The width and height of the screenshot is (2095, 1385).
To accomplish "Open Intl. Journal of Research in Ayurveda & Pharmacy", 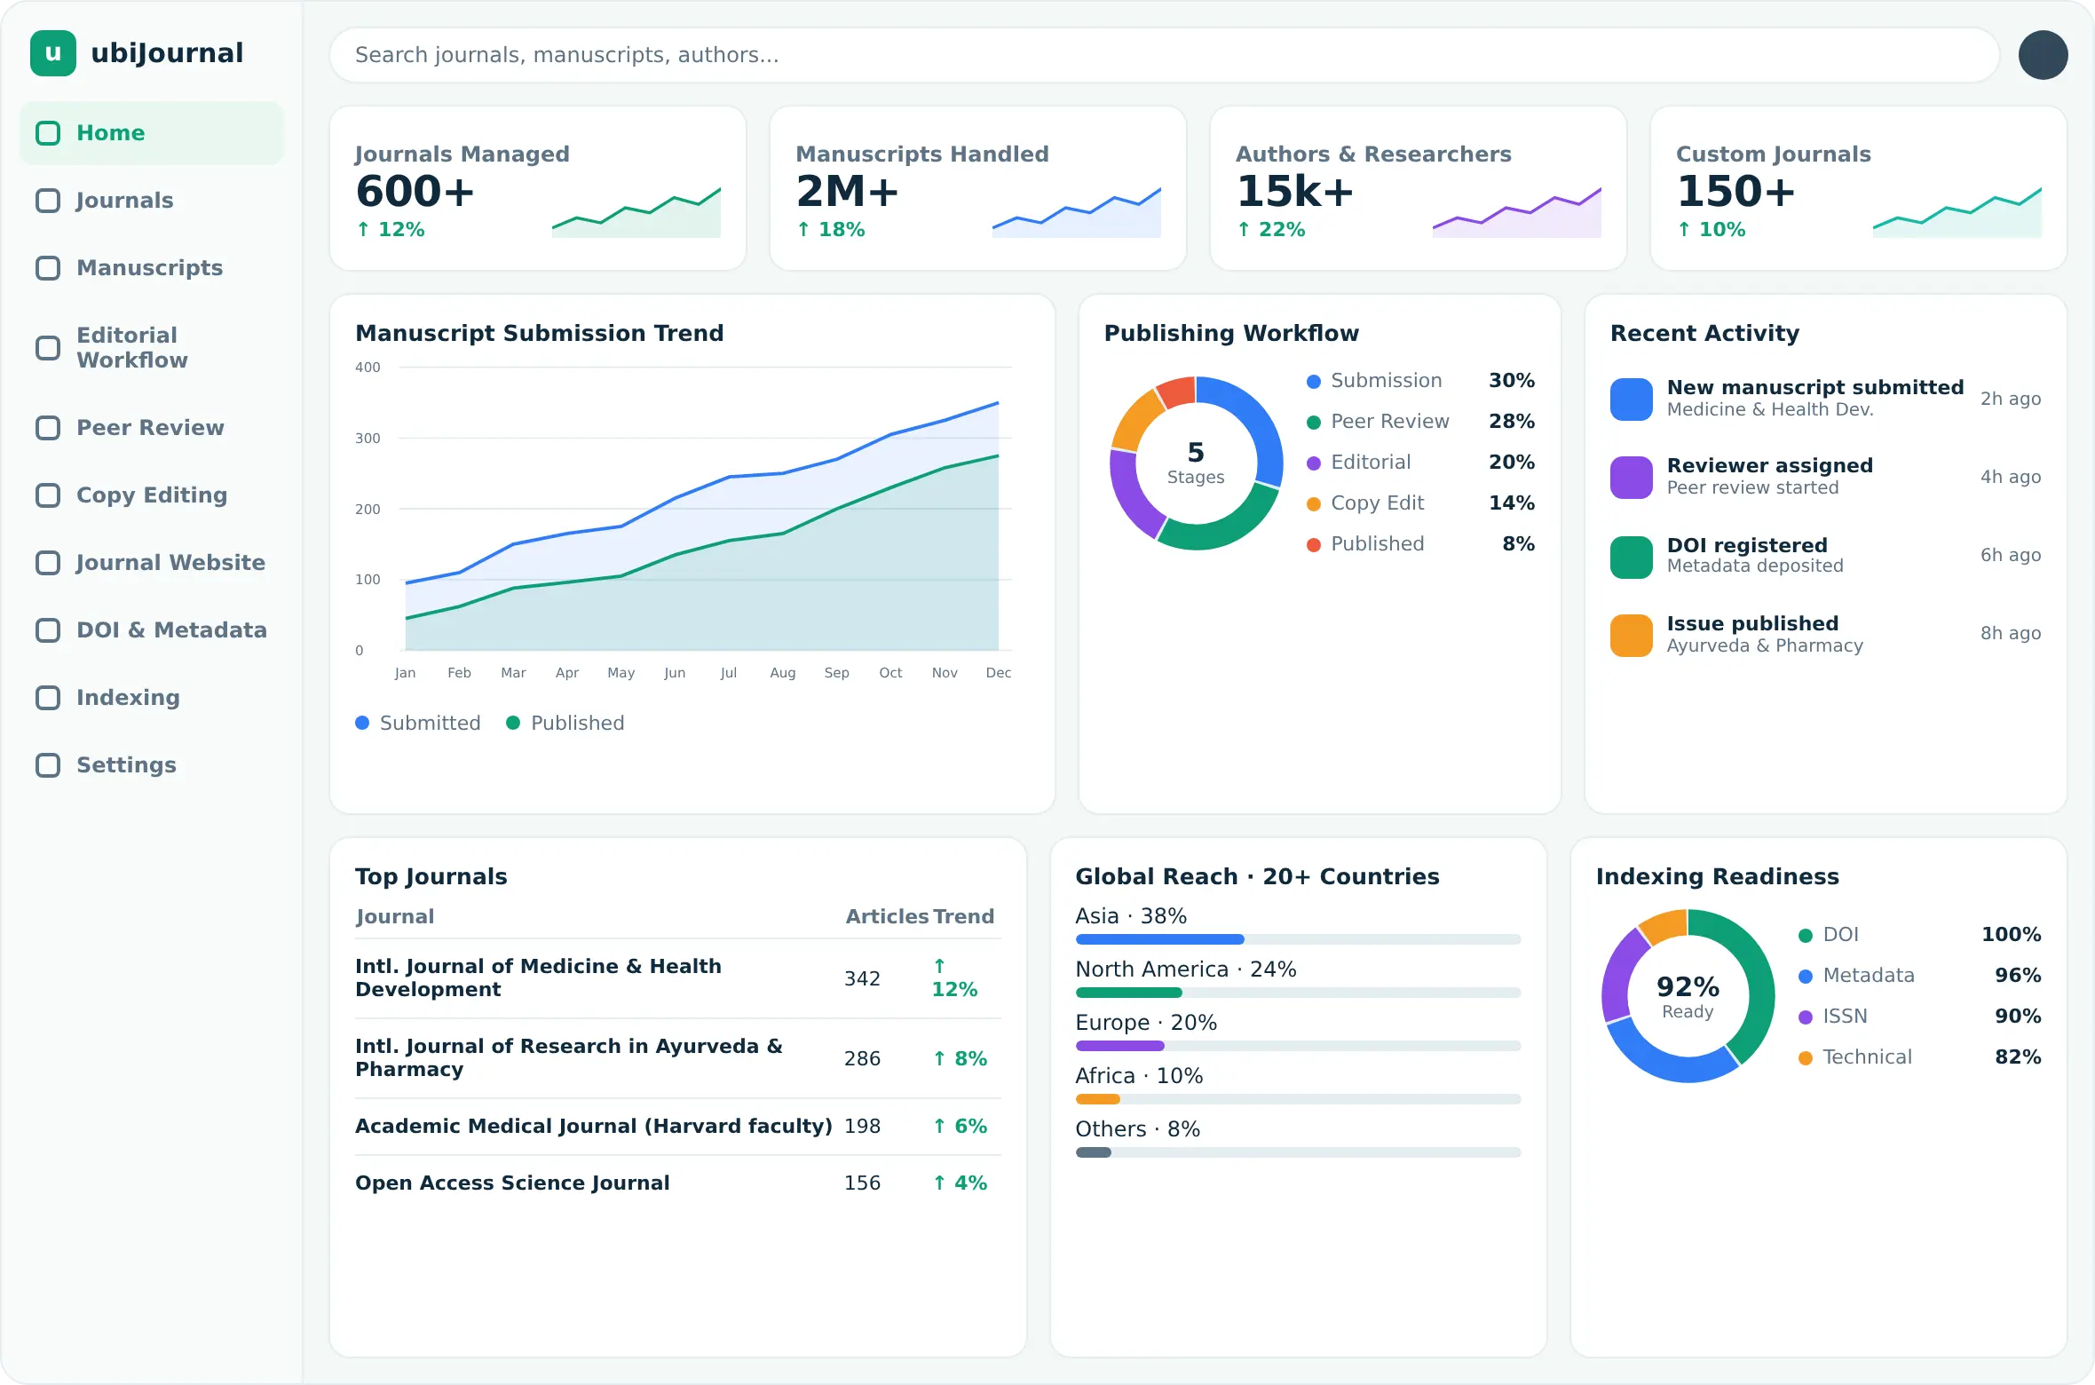I will [x=678, y=1058].
